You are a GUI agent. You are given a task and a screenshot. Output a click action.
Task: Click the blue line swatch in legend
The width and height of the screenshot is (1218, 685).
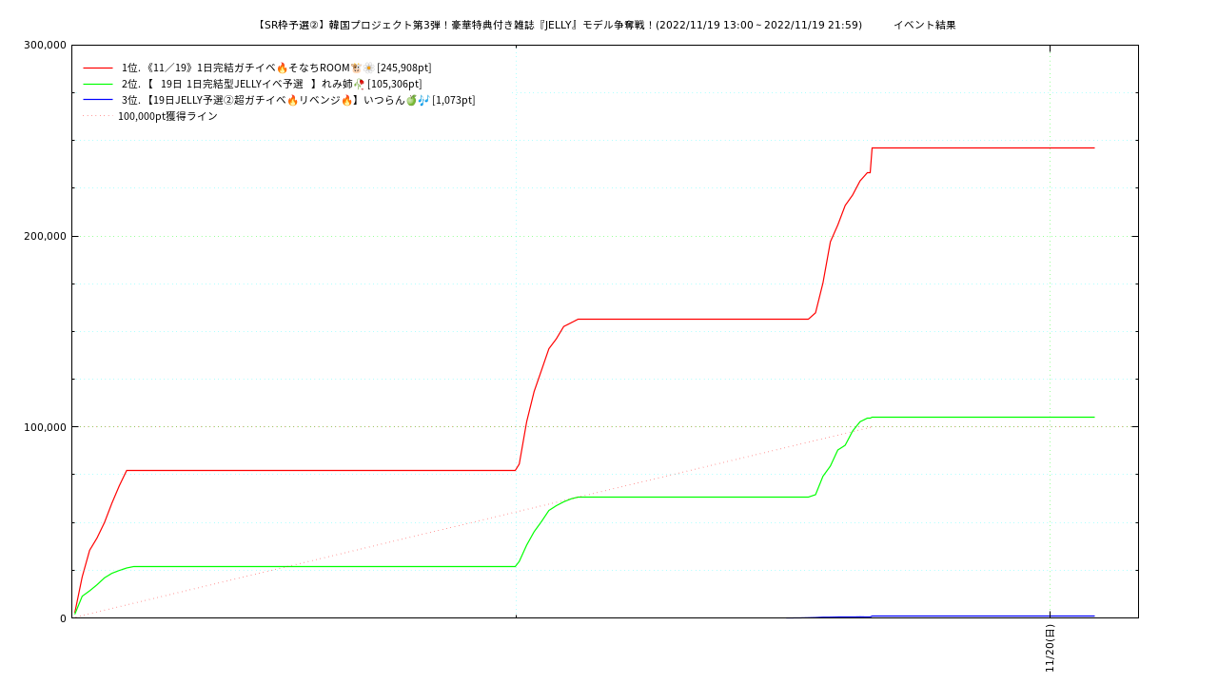coord(98,100)
